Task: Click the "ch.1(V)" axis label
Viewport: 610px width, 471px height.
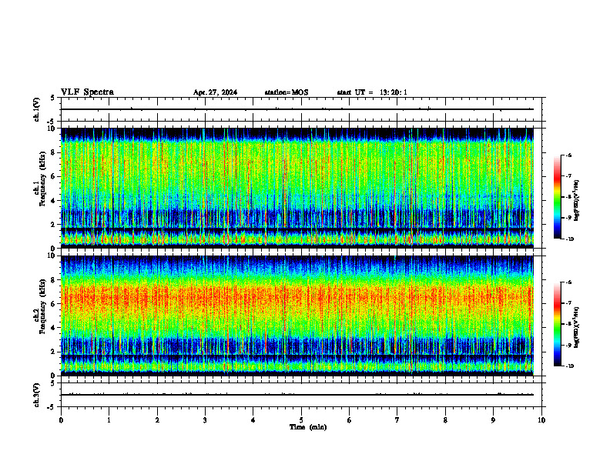Action: [x=37, y=109]
